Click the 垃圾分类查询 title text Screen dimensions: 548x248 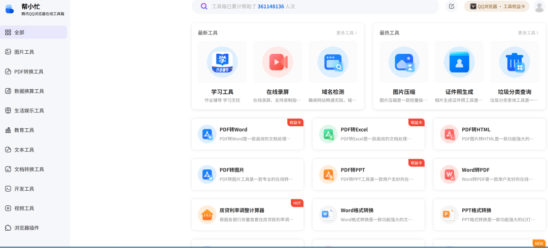point(515,92)
